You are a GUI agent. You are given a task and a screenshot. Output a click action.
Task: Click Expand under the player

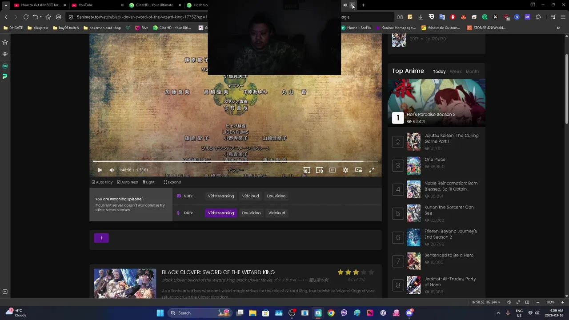point(172,182)
